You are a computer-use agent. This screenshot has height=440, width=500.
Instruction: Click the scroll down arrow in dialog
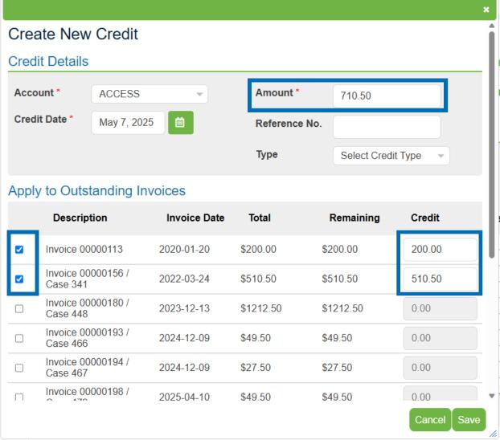pyautogui.click(x=492, y=396)
